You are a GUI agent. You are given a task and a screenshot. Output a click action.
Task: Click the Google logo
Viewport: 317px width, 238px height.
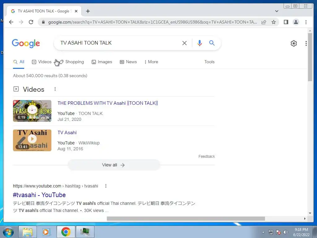[26, 43]
